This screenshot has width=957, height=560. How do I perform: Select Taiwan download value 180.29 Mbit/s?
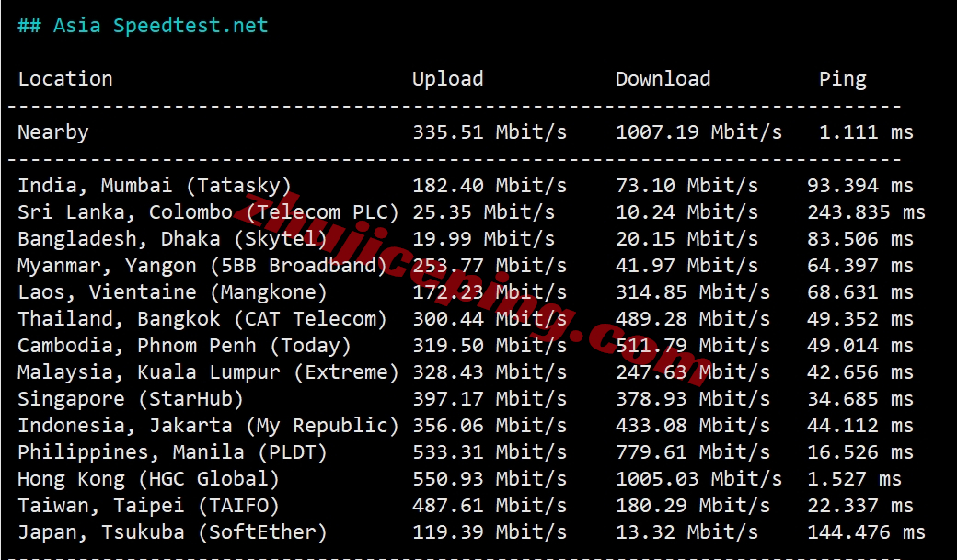693,506
